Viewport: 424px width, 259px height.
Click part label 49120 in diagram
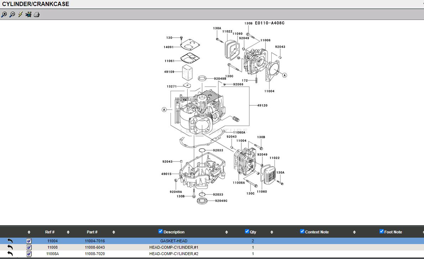[x=262, y=105]
